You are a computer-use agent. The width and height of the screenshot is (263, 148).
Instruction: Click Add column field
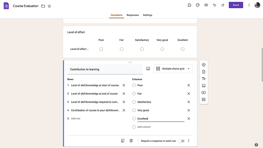coord(144,127)
